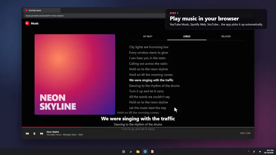Seek in the red song progress bar
This screenshot has height=155, width=276.
[52, 127]
